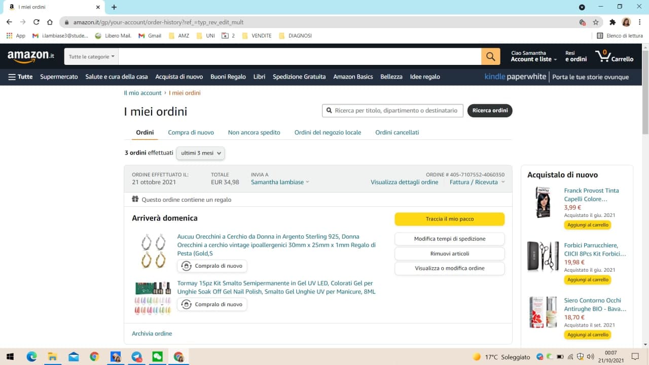Click the orange Amazon search magnifier button
The width and height of the screenshot is (649, 365).
490,57
